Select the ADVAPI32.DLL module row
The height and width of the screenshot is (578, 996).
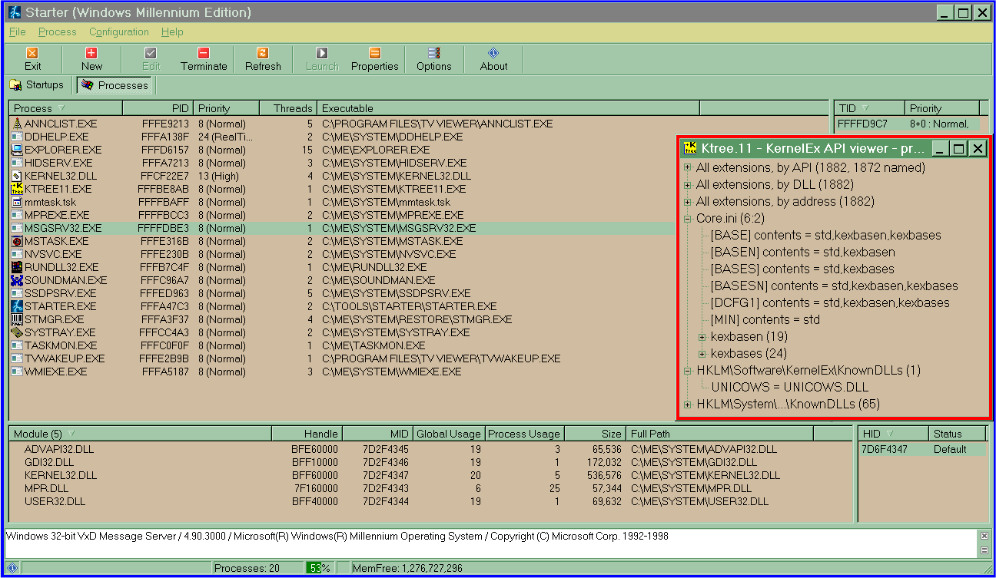tap(430, 449)
